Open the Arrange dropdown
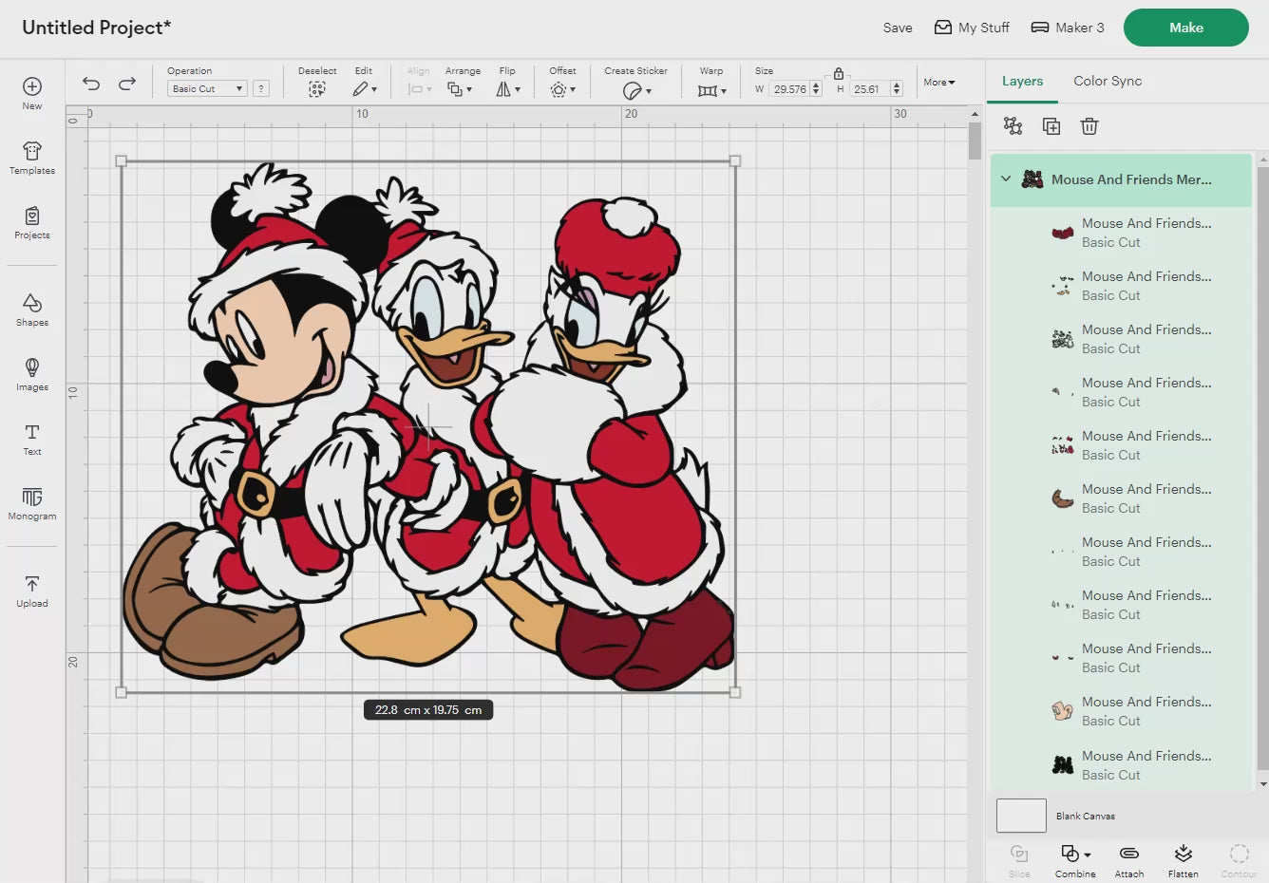The width and height of the screenshot is (1269, 883). [x=460, y=89]
